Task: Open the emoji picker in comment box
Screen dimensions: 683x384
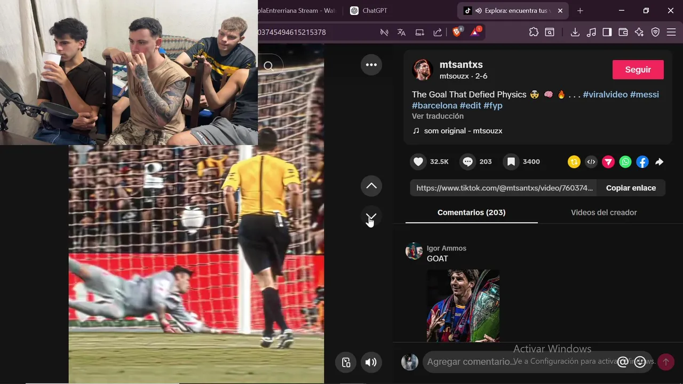Action: click(640, 362)
